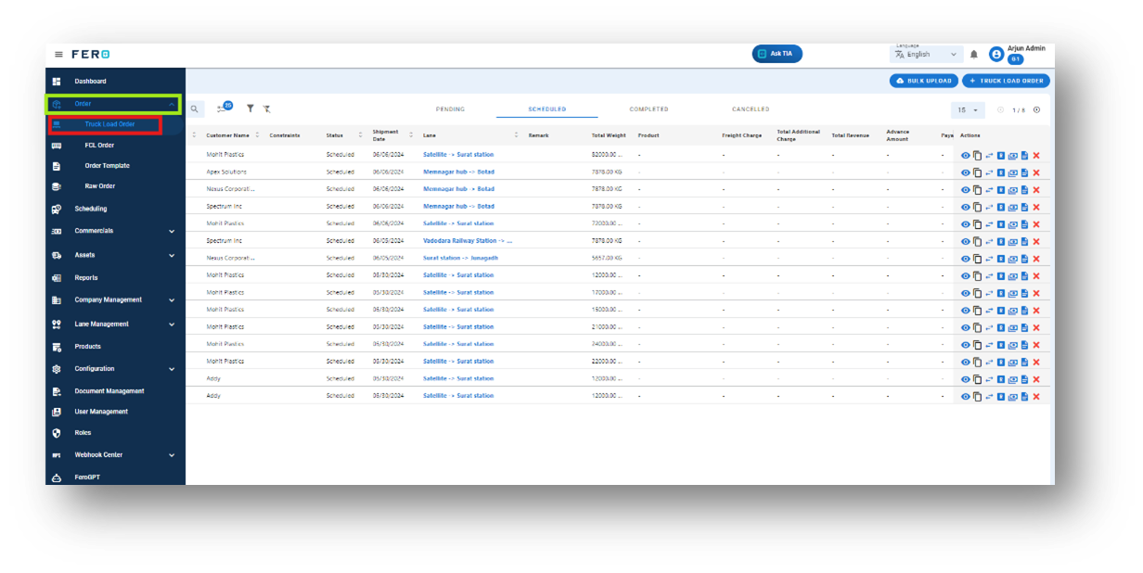Go to the previous page arrow

[1001, 109]
